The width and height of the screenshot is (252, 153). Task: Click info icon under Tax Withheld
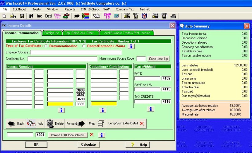point(151,109)
